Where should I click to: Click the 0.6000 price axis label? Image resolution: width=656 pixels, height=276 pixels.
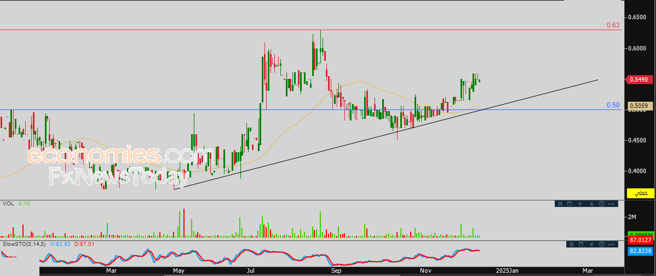638,48
